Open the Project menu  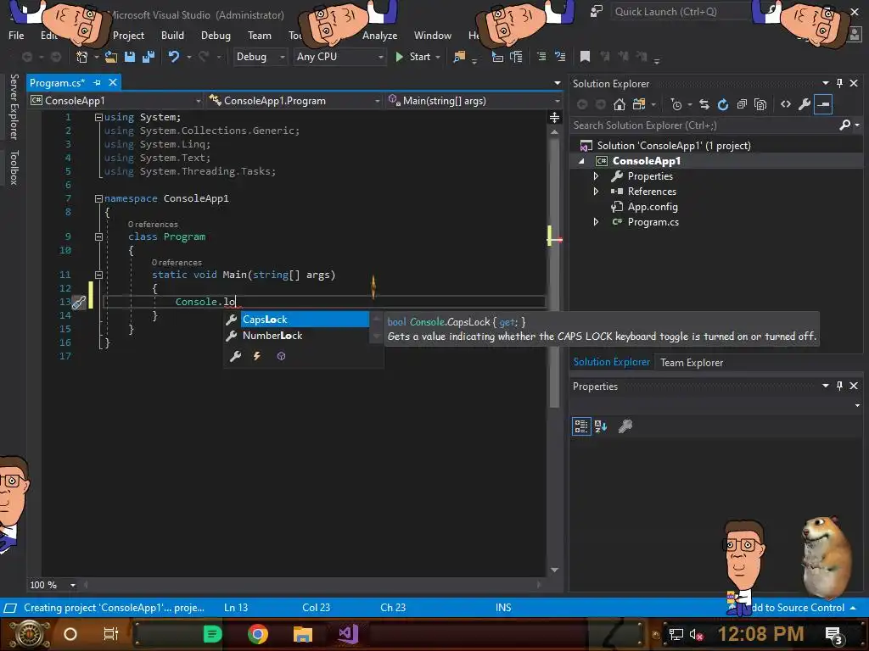click(x=129, y=36)
